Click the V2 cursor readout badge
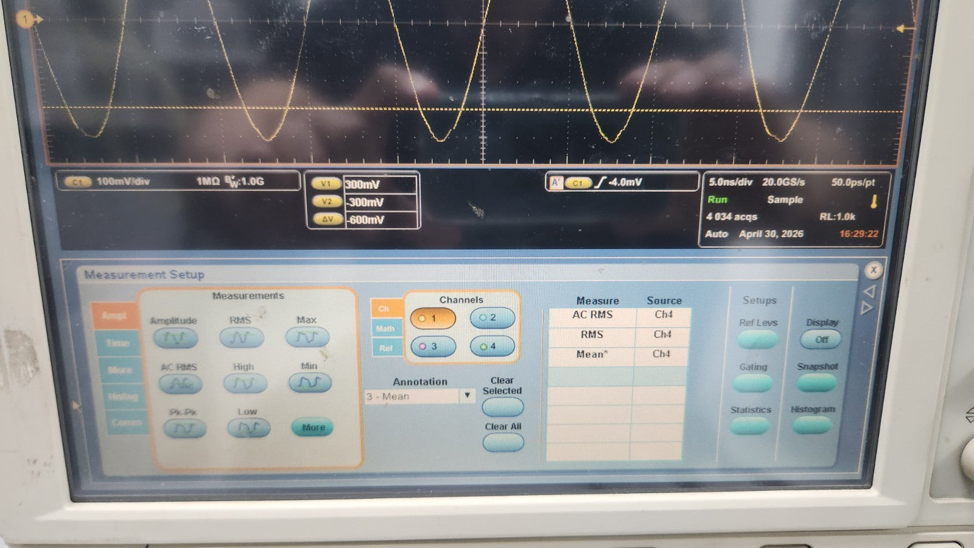The width and height of the screenshot is (974, 548). (328, 202)
